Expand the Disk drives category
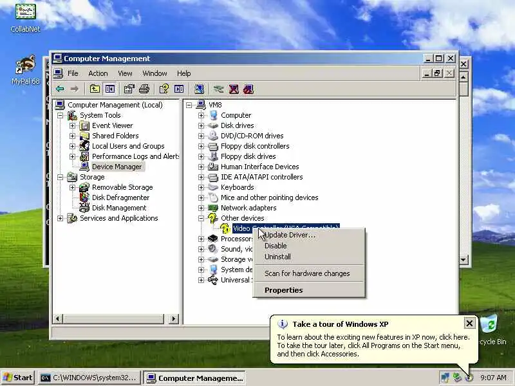Screen dimensions: 515x386 click(x=201, y=125)
